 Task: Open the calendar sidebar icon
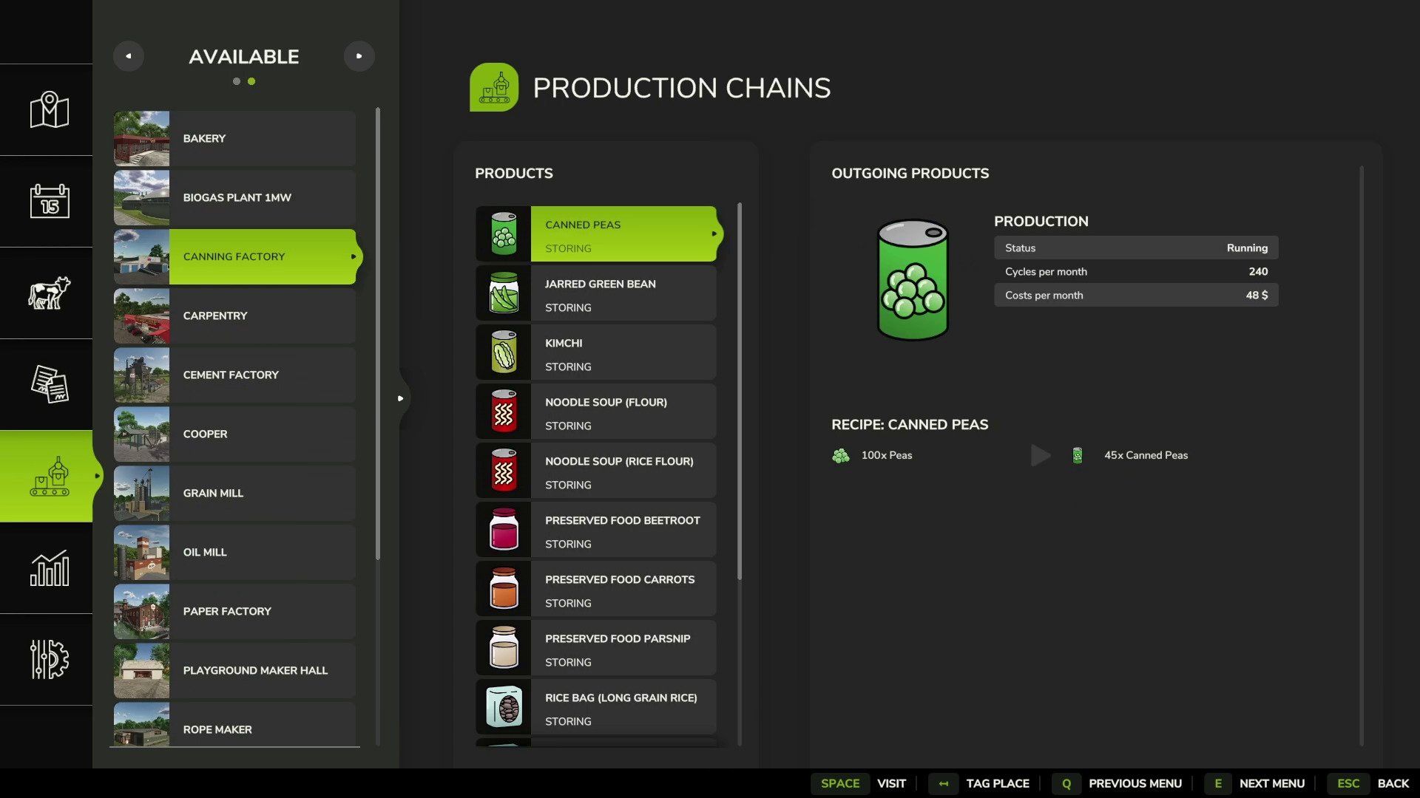[49, 201]
